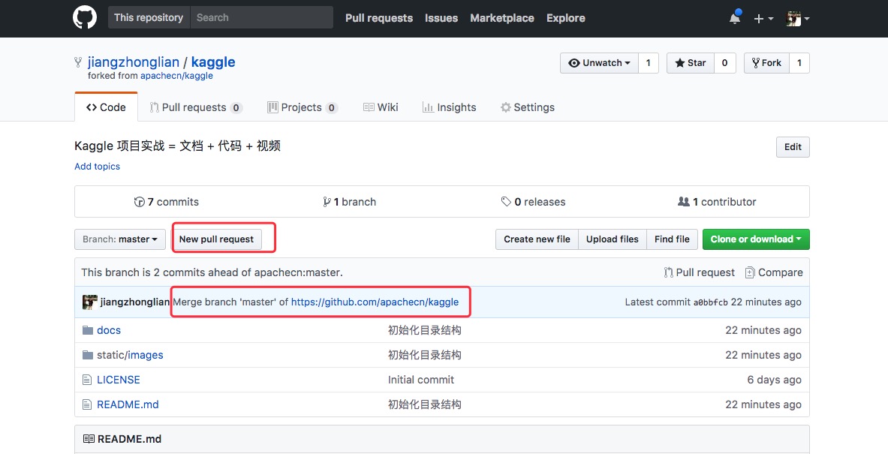The image size is (888, 454).
Task: Expand the plus create-new menu
Action: tap(763, 19)
